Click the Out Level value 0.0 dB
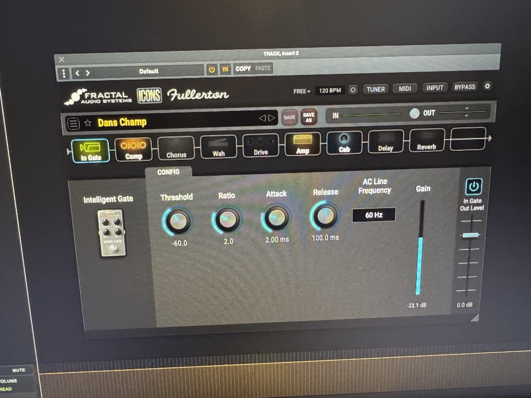531x398 pixels. click(x=465, y=305)
